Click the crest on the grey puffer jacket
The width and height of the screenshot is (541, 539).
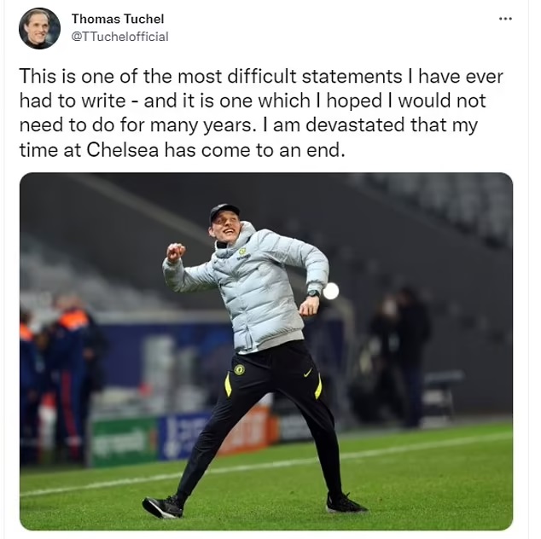point(243,252)
